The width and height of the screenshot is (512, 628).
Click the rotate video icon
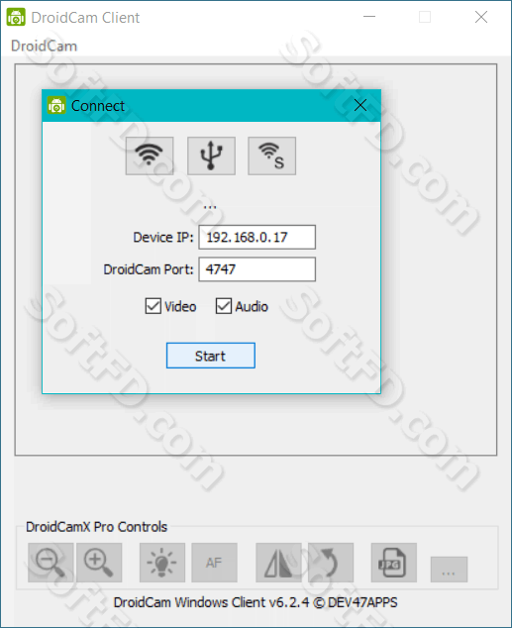(331, 563)
